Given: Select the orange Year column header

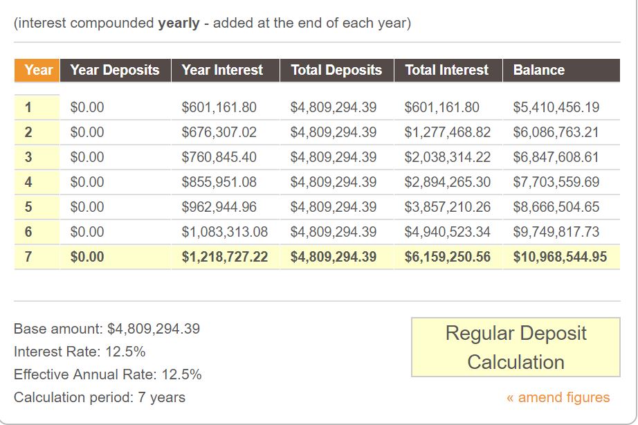Looking at the screenshot, I should pyautogui.click(x=37, y=70).
